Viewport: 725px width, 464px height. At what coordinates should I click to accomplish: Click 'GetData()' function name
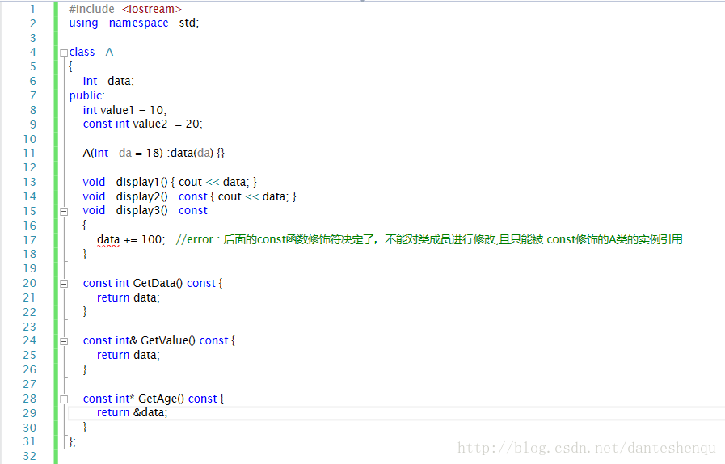[158, 283]
